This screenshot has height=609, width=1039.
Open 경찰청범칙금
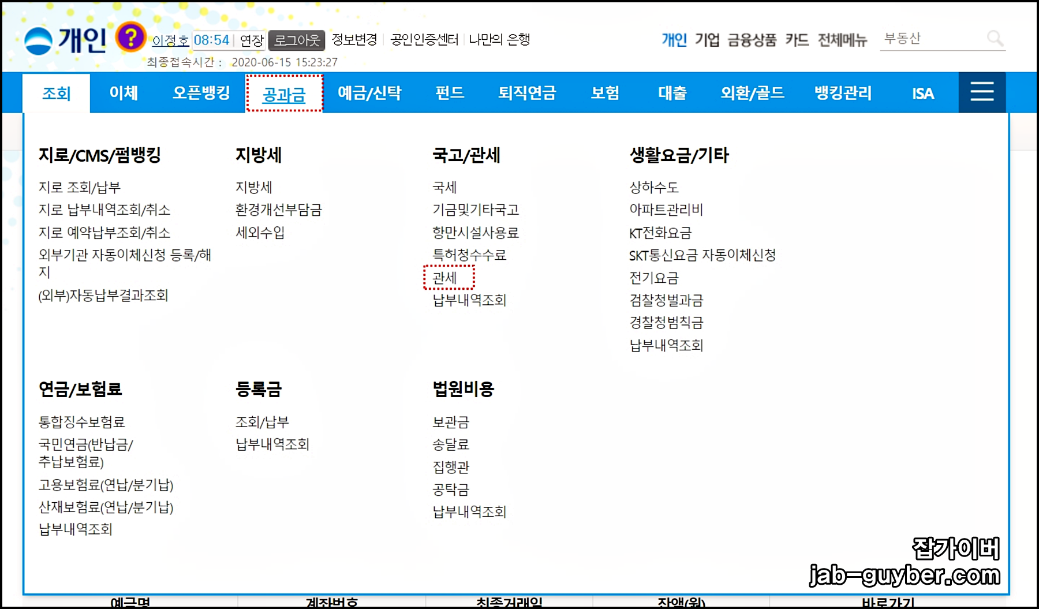(x=666, y=323)
